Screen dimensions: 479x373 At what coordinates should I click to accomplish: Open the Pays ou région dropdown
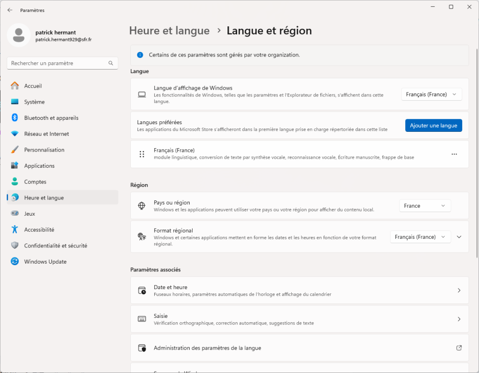(x=425, y=206)
